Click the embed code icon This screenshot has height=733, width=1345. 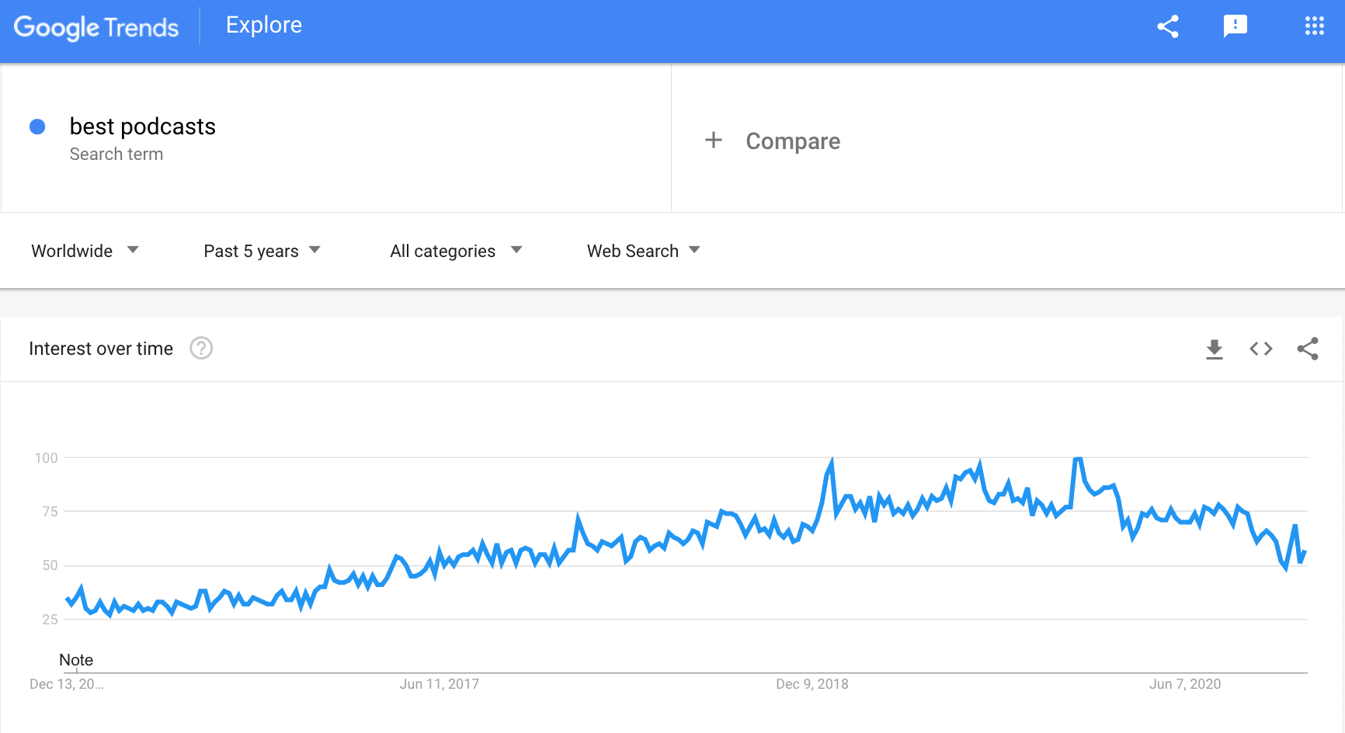coord(1261,349)
